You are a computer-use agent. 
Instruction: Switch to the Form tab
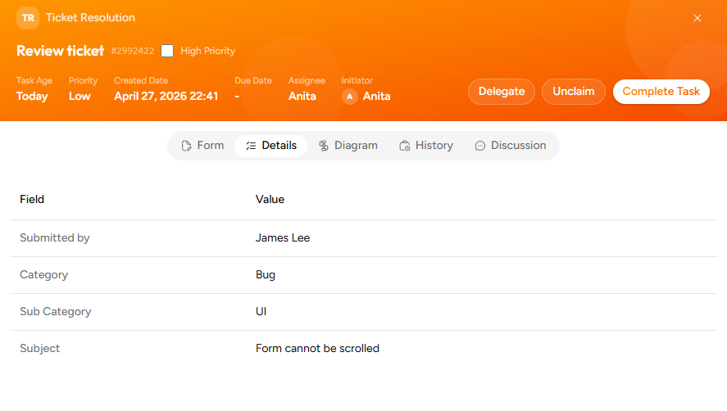[202, 146]
